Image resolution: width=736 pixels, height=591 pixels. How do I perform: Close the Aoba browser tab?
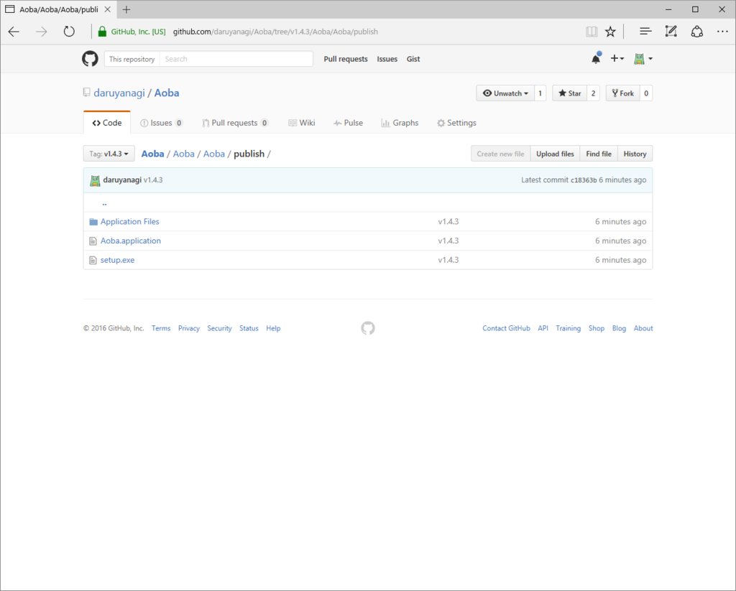(x=108, y=9)
